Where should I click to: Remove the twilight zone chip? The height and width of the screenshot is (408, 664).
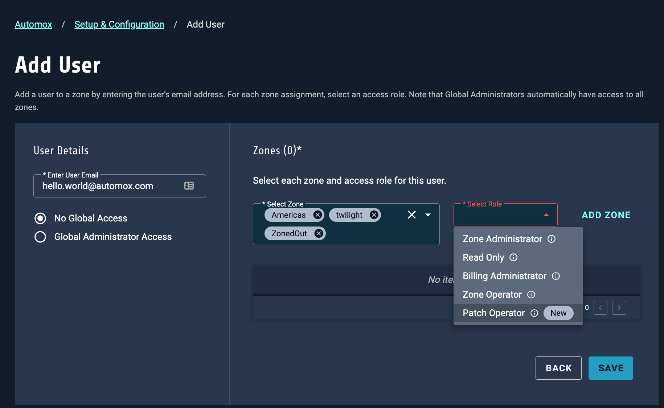[x=374, y=215]
